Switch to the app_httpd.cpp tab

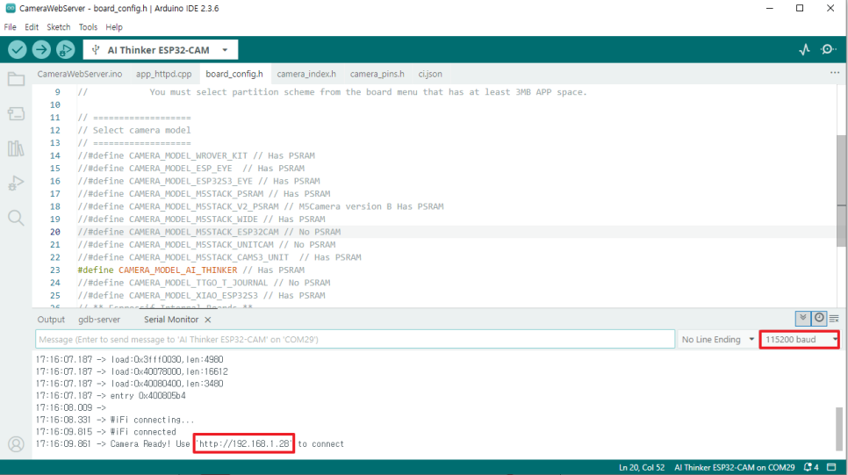coord(164,74)
